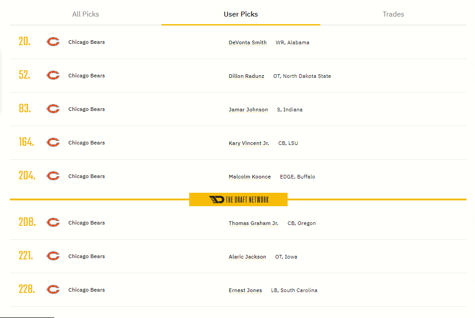Click the Bears logo on pick 221
This screenshot has height=318, width=475.
click(x=53, y=256)
